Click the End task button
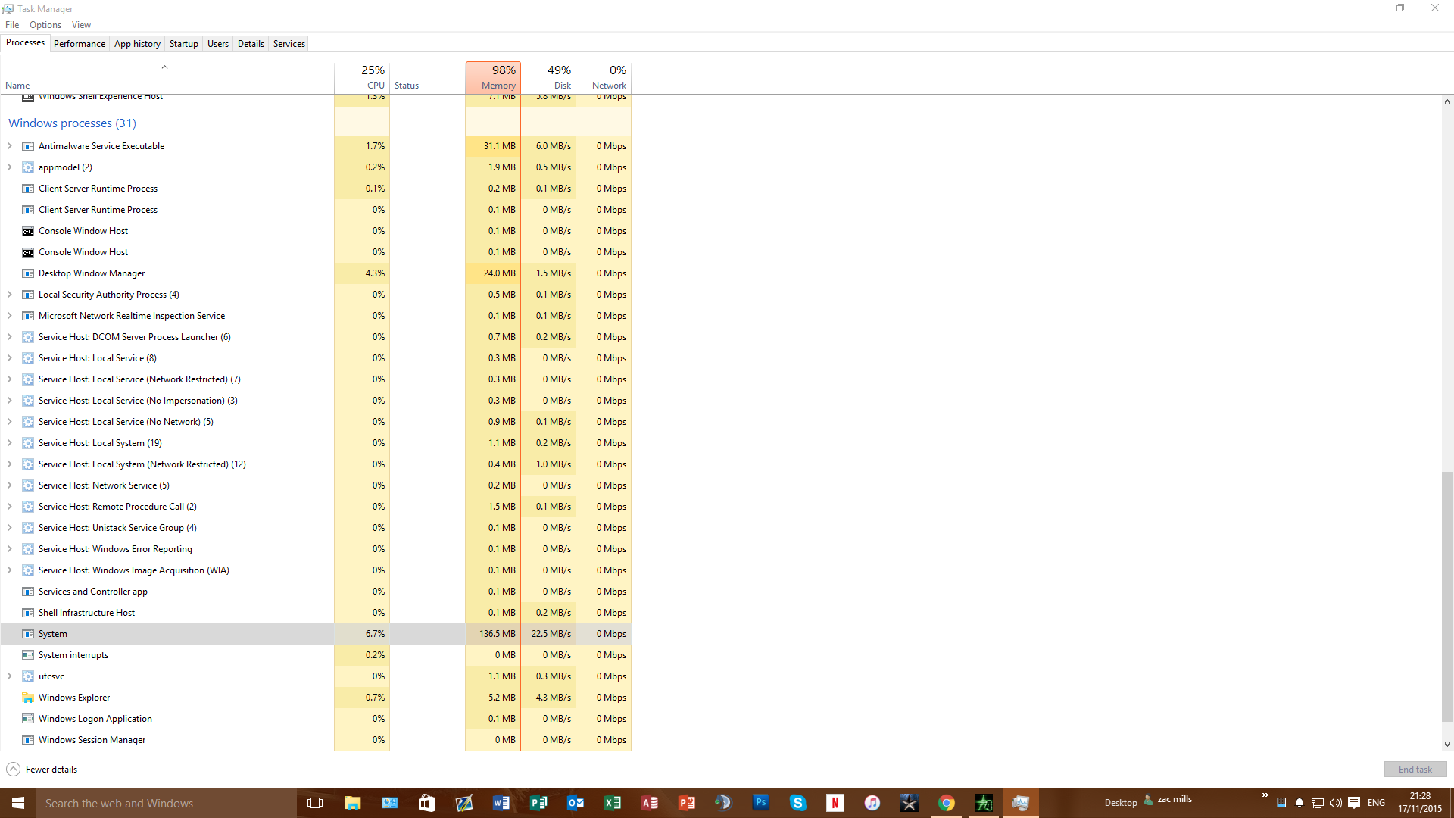Image resolution: width=1454 pixels, height=818 pixels. coord(1415,770)
